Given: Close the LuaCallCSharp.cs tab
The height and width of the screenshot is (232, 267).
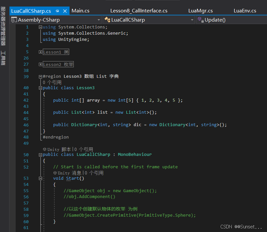Looking at the screenshot, I should pyautogui.click(x=65, y=11).
